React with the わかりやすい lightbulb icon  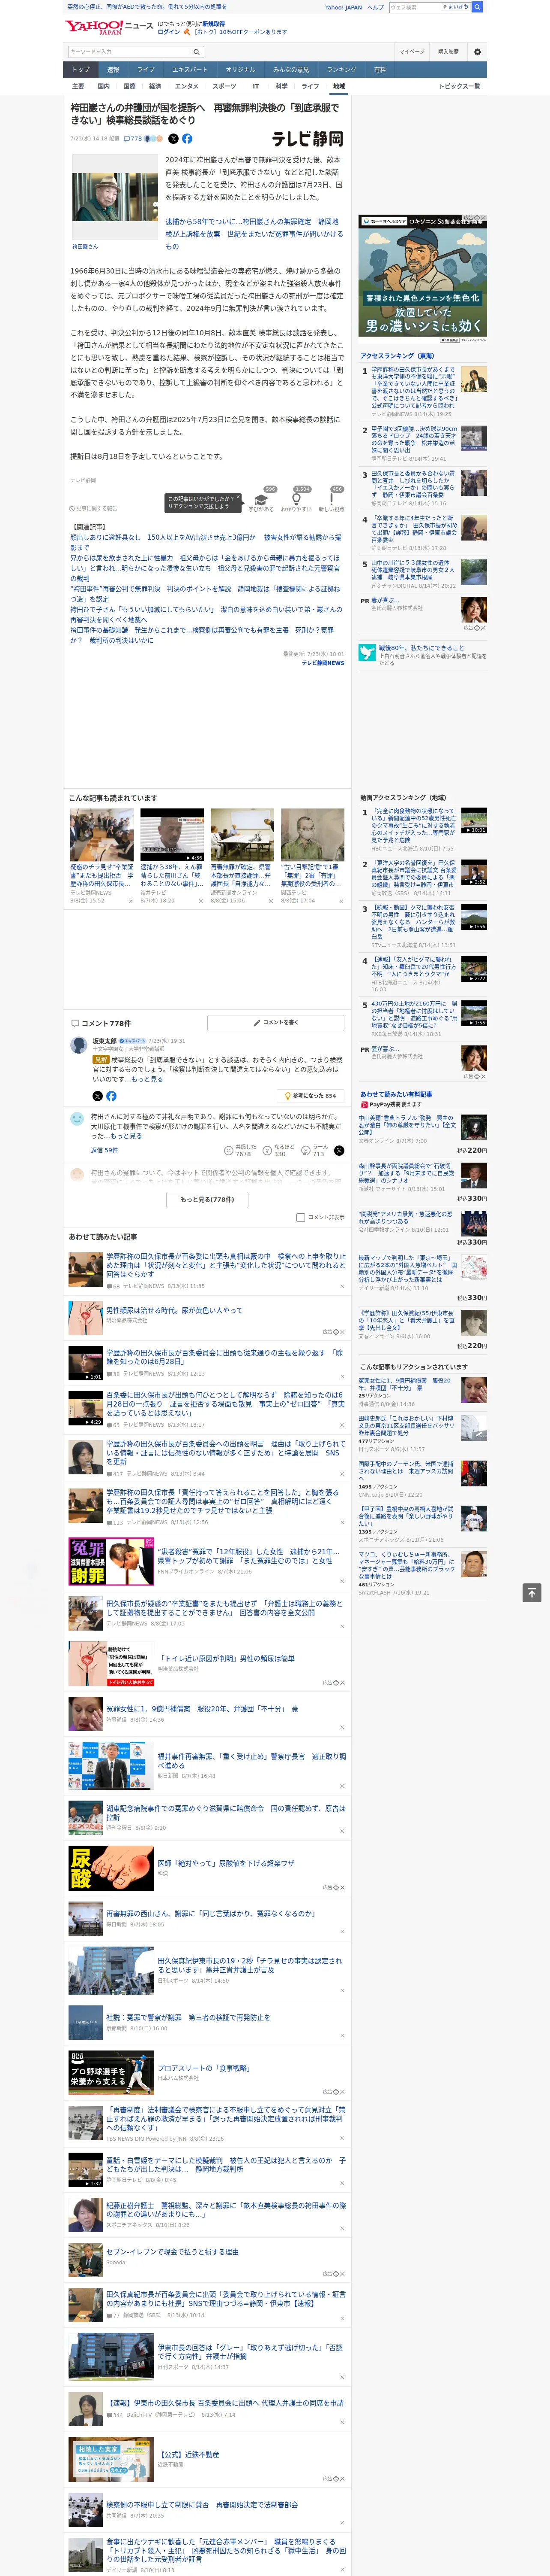tap(296, 498)
